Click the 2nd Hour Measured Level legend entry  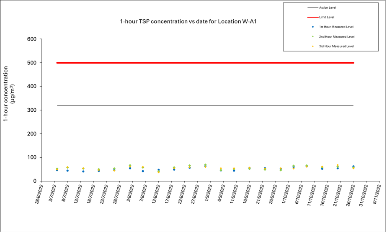pyautogui.click(x=333, y=37)
